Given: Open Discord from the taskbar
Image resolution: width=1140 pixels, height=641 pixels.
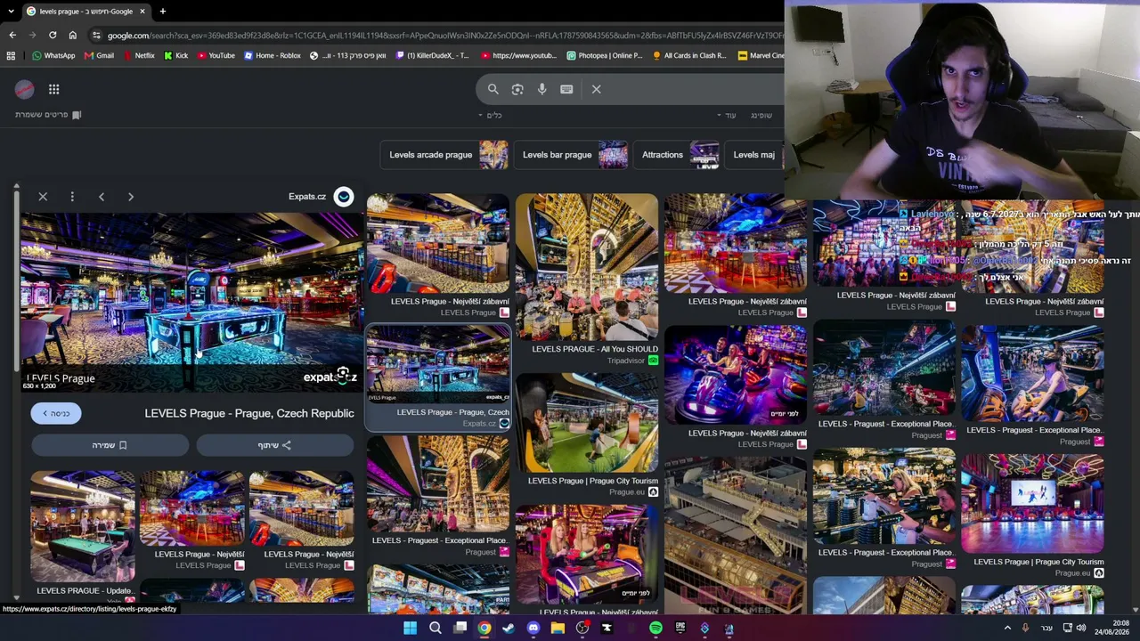Looking at the screenshot, I should coord(533,629).
